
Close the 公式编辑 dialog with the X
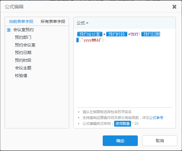174,7
